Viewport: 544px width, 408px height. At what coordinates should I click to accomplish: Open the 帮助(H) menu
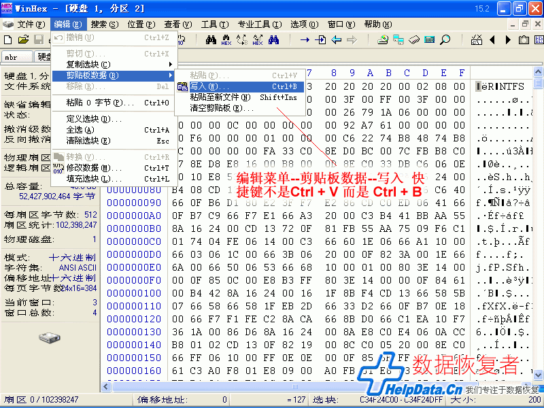point(377,24)
